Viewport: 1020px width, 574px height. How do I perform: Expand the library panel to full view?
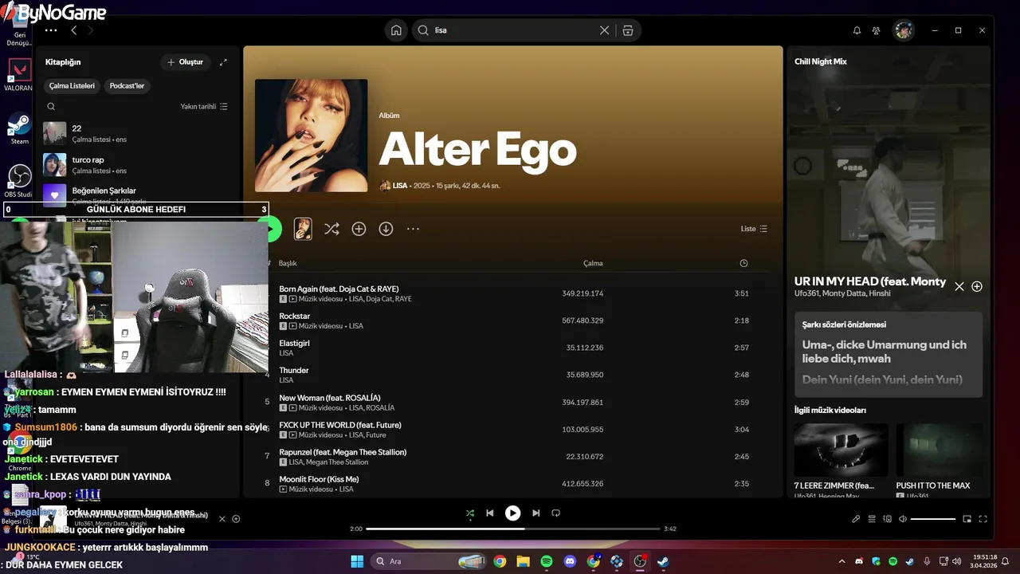[223, 62]
